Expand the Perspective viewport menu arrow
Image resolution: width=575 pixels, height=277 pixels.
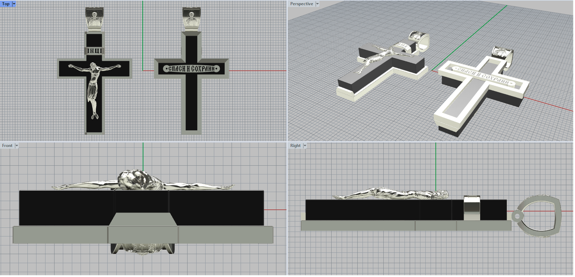(x=317, y=4)
